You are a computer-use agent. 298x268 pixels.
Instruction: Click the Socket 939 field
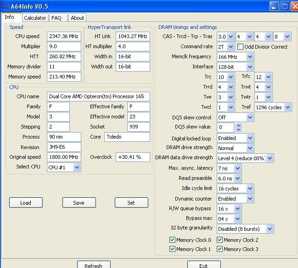[139, 127]
